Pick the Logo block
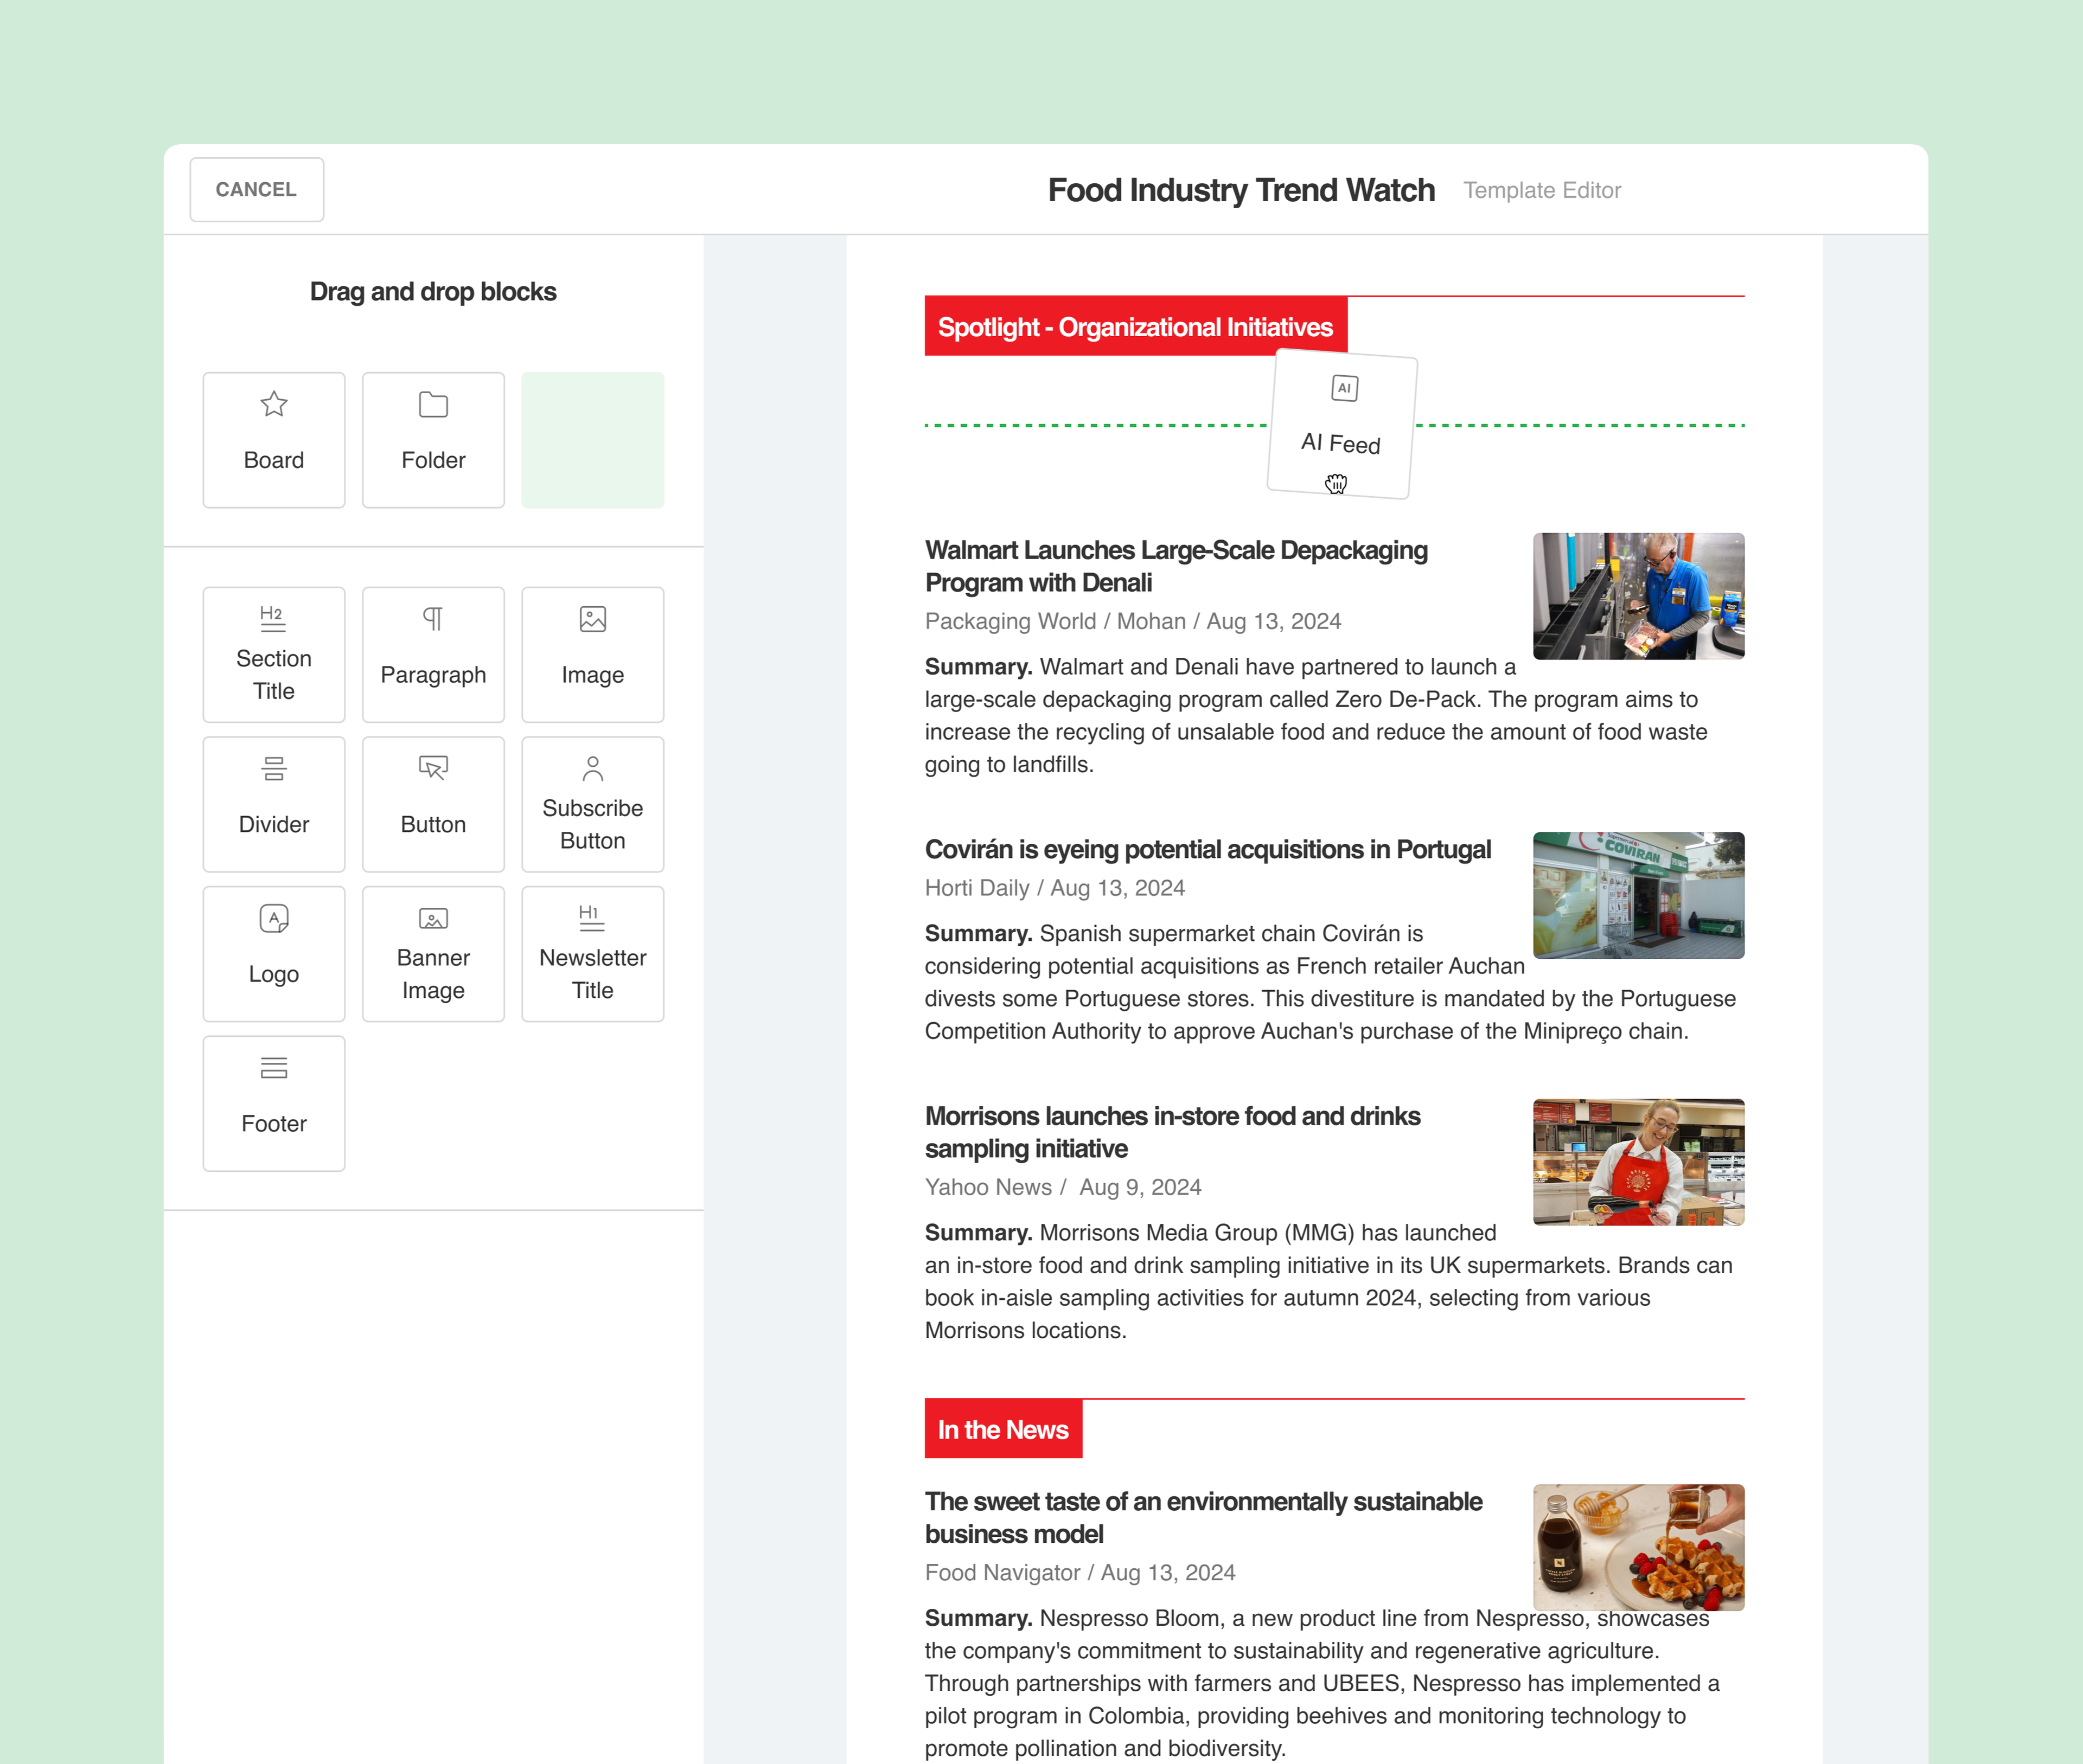The image size is (2083, 1764). (273, 954)
